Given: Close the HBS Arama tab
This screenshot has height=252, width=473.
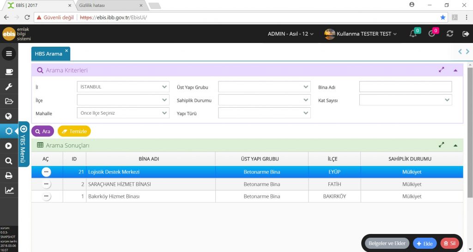Looking at the screenshot, I should 67,50.
